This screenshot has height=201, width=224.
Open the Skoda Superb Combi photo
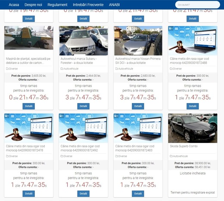point(193,128)
